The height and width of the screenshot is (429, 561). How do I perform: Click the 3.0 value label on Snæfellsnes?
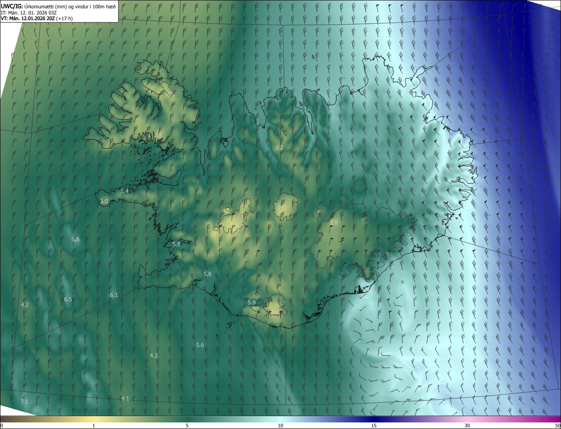click(x=104, y=201)
